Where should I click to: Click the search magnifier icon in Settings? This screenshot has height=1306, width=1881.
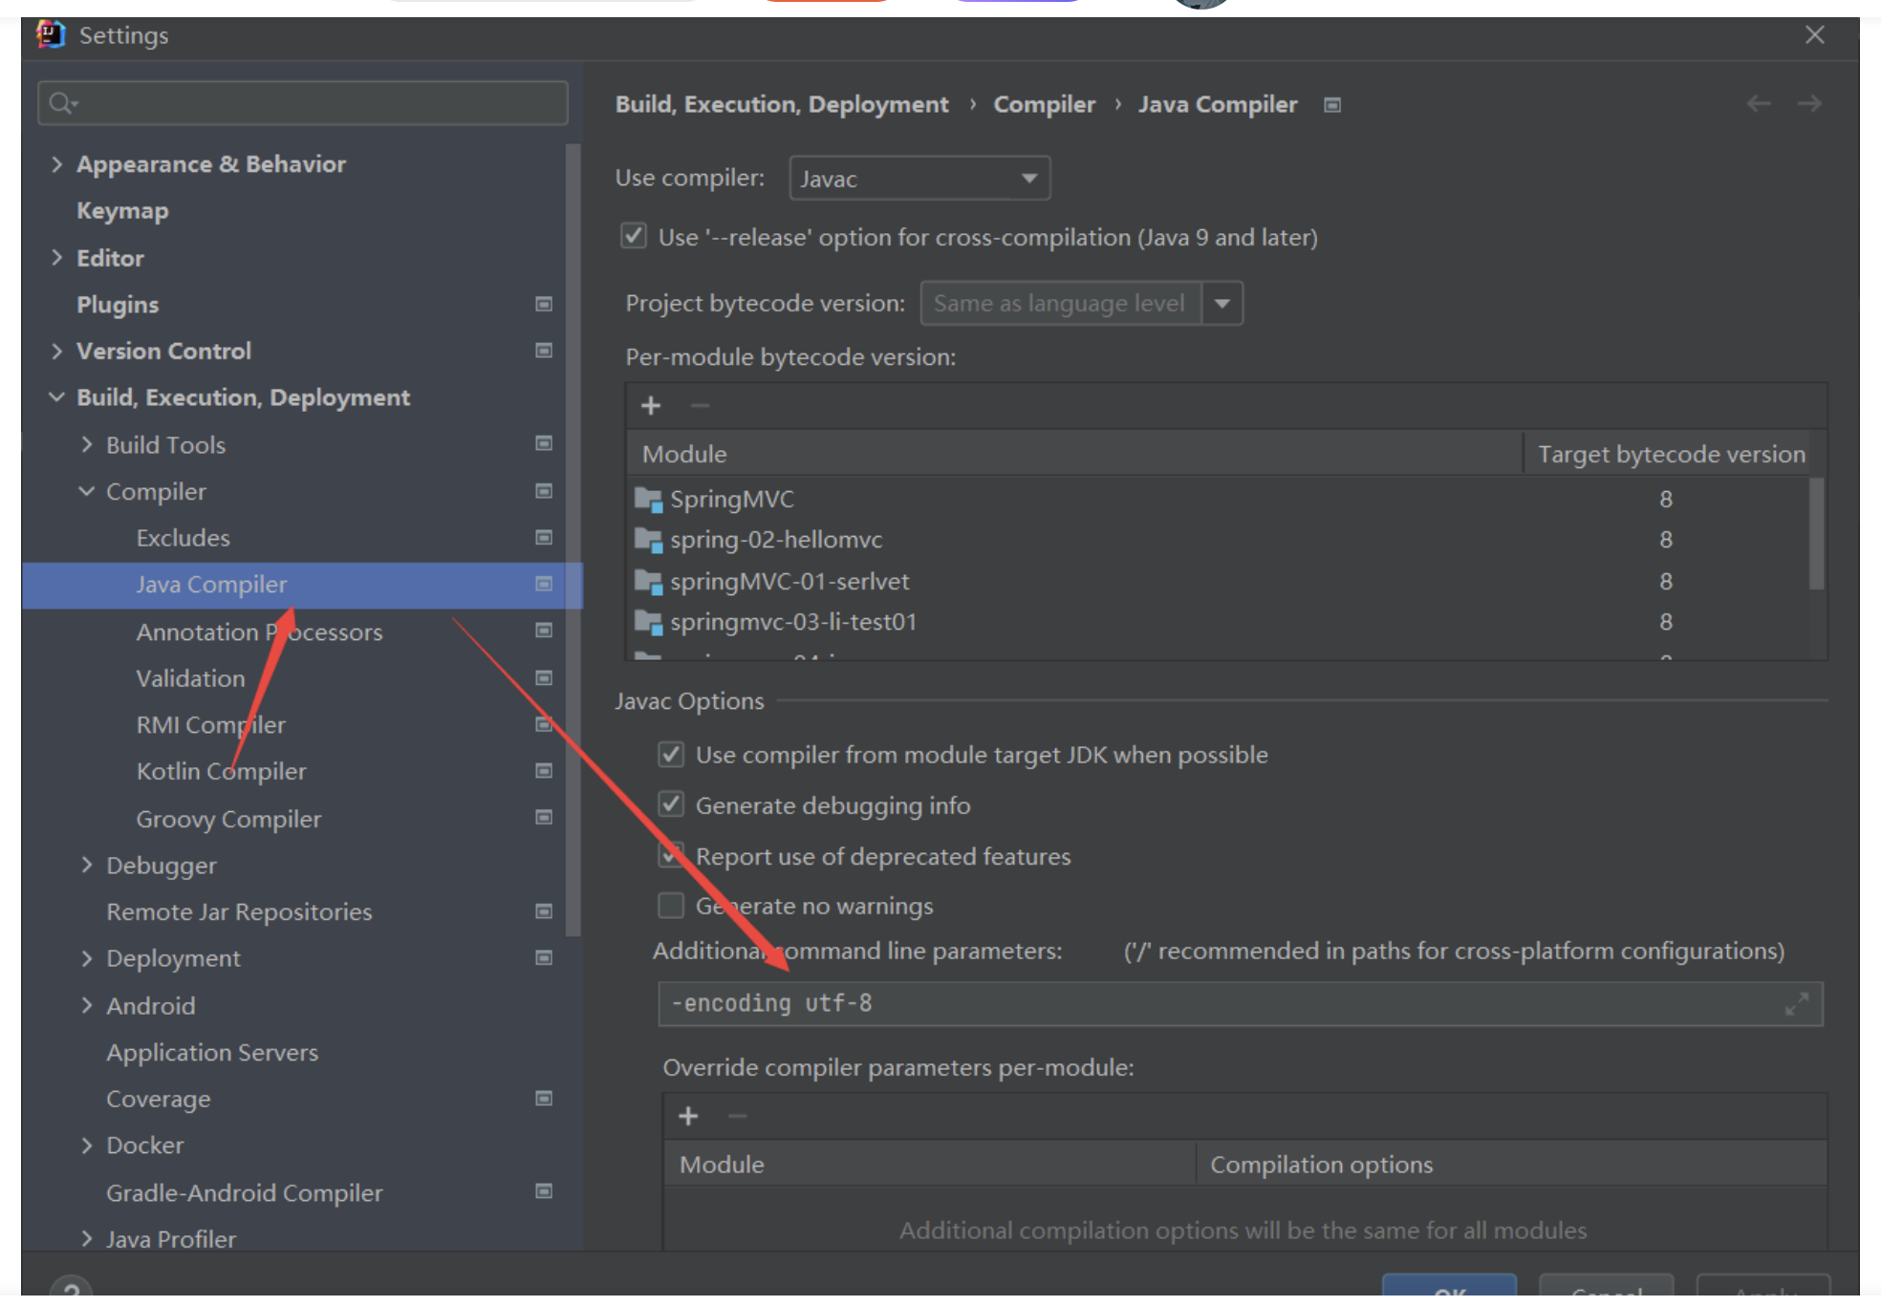[62, 103]
